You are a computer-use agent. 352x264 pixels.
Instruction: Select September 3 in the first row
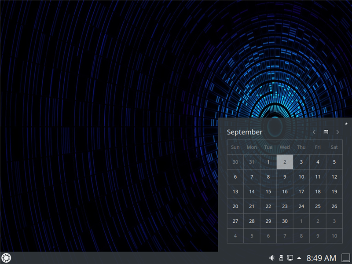coord(301,162)
